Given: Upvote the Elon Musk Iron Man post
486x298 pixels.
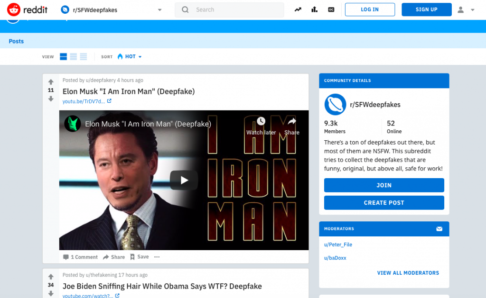Looking at the screenshot, I should pos(51,82).
